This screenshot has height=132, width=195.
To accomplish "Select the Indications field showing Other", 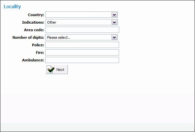I will pyautogui.click(x=81, y=22).
